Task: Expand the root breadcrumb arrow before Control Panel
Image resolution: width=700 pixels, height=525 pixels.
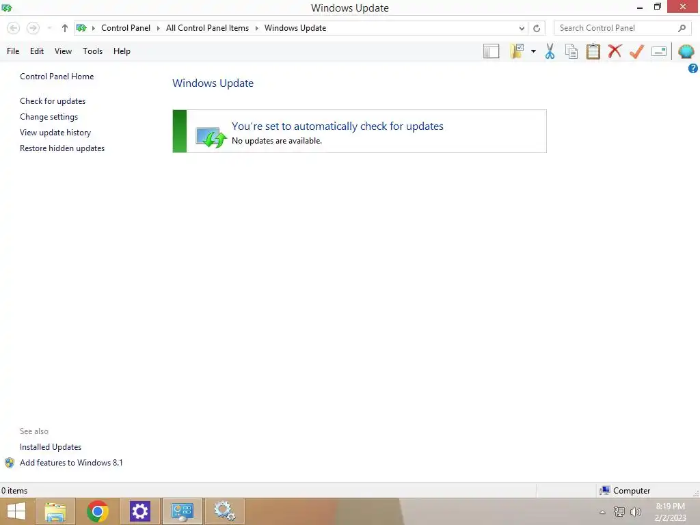Action: [x=93, y=28]
